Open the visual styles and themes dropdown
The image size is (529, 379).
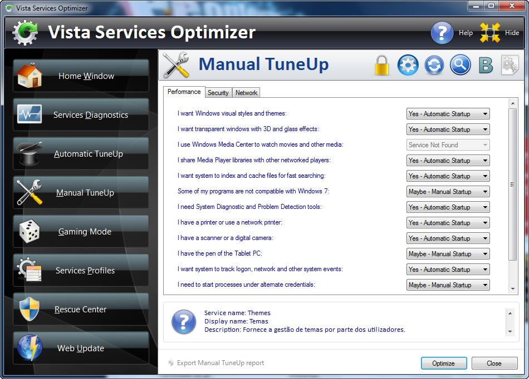click(x=448, y=114)
